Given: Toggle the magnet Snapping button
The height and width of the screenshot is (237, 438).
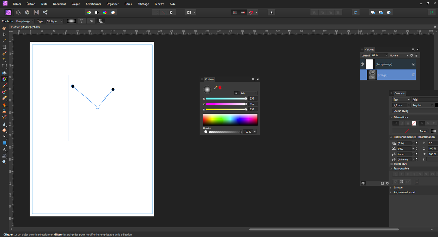Looking at the screenshot, I should tap(251, 12).
